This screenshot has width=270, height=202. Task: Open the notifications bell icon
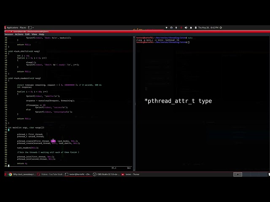tap(191, 28)
